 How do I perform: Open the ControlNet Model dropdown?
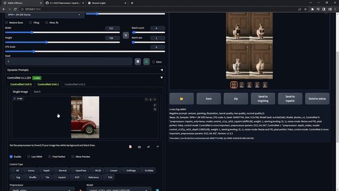tap(119, 189)
